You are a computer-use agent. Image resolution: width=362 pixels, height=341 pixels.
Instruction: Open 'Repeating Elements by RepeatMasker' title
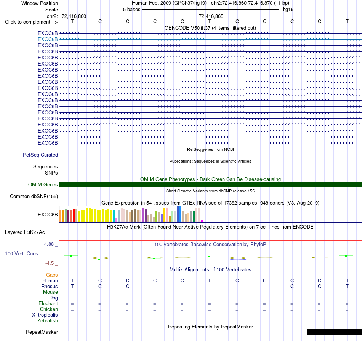coord(210,327)
